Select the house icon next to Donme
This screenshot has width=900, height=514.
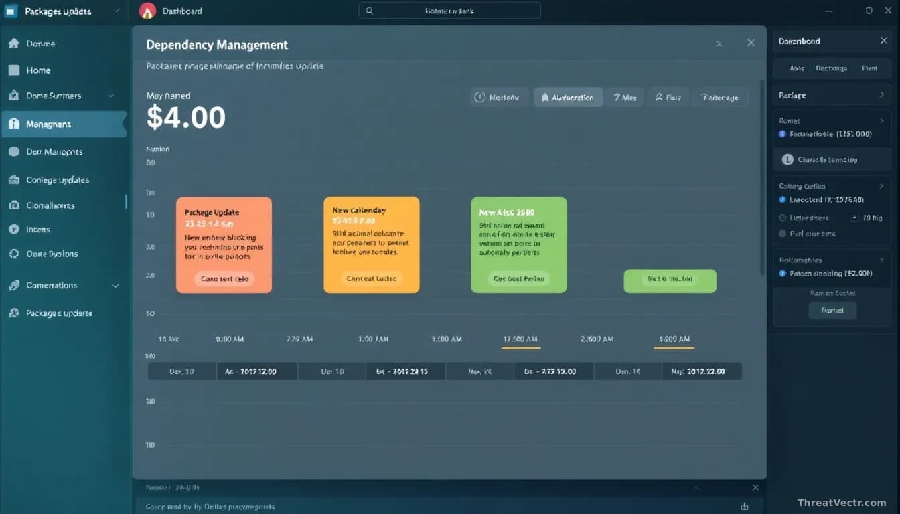coord(13,44)
